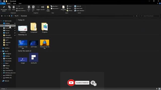Click the ribbon collapse chevron near Help
Viewport: 161px width, 90px height.
click(x=158, y=3)
